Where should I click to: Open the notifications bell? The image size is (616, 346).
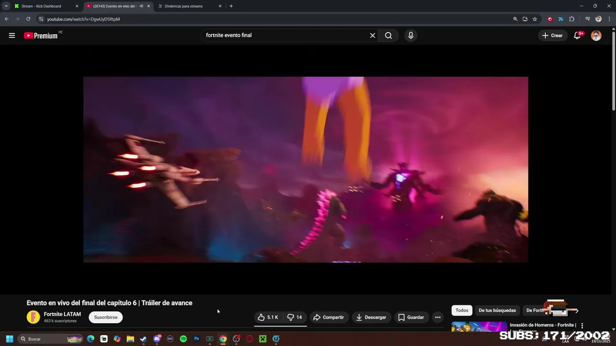pyautogui.click(x=578, y=36)
